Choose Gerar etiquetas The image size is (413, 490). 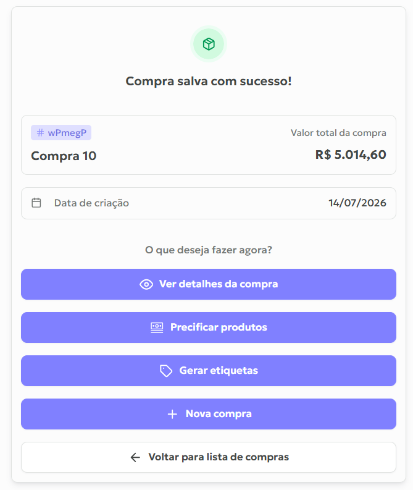209,371
